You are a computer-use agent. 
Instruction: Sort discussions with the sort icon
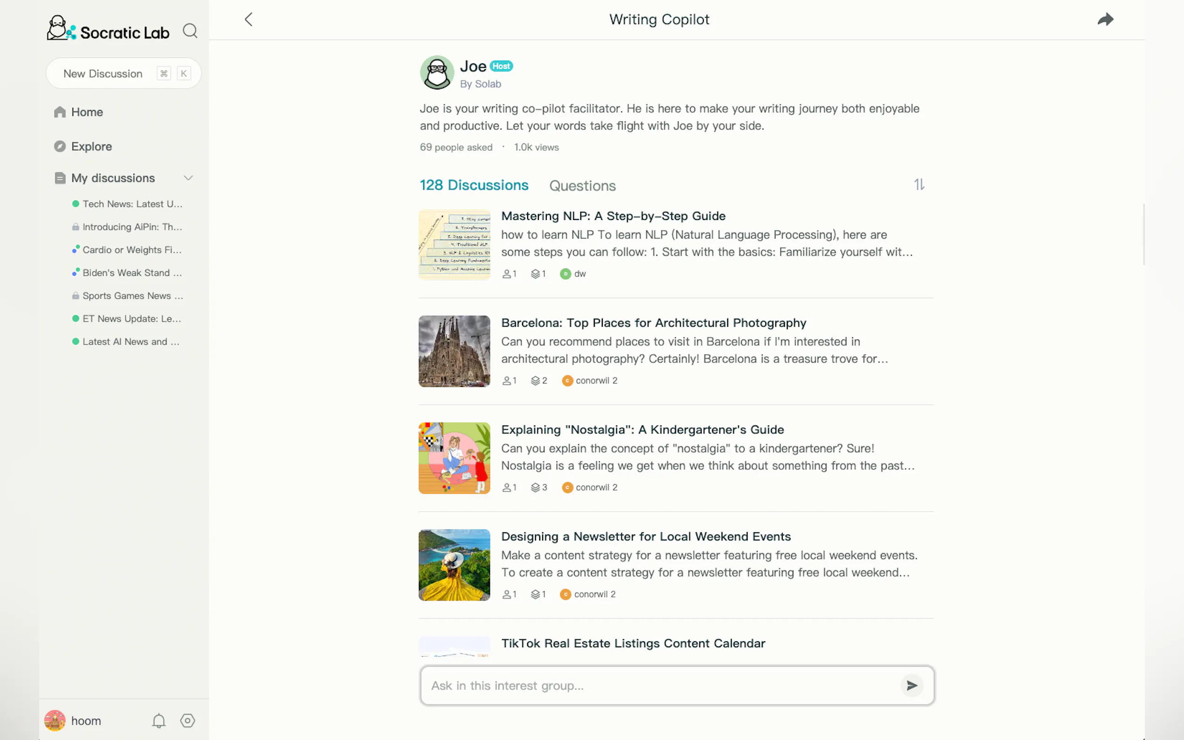tap(919, 185)
